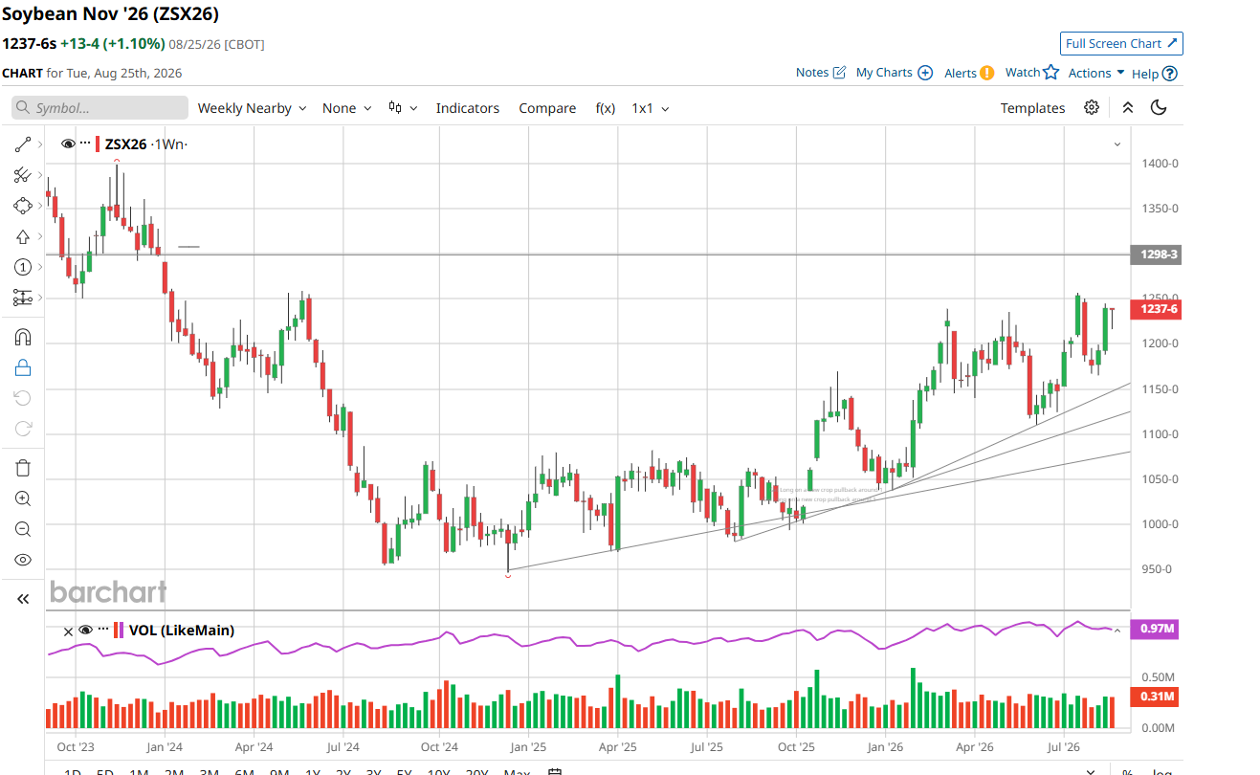This screenshot has width=1260, height=775.
Task: Expand the ZSX26 pane chevron at right
Action: pos(1116,144)
